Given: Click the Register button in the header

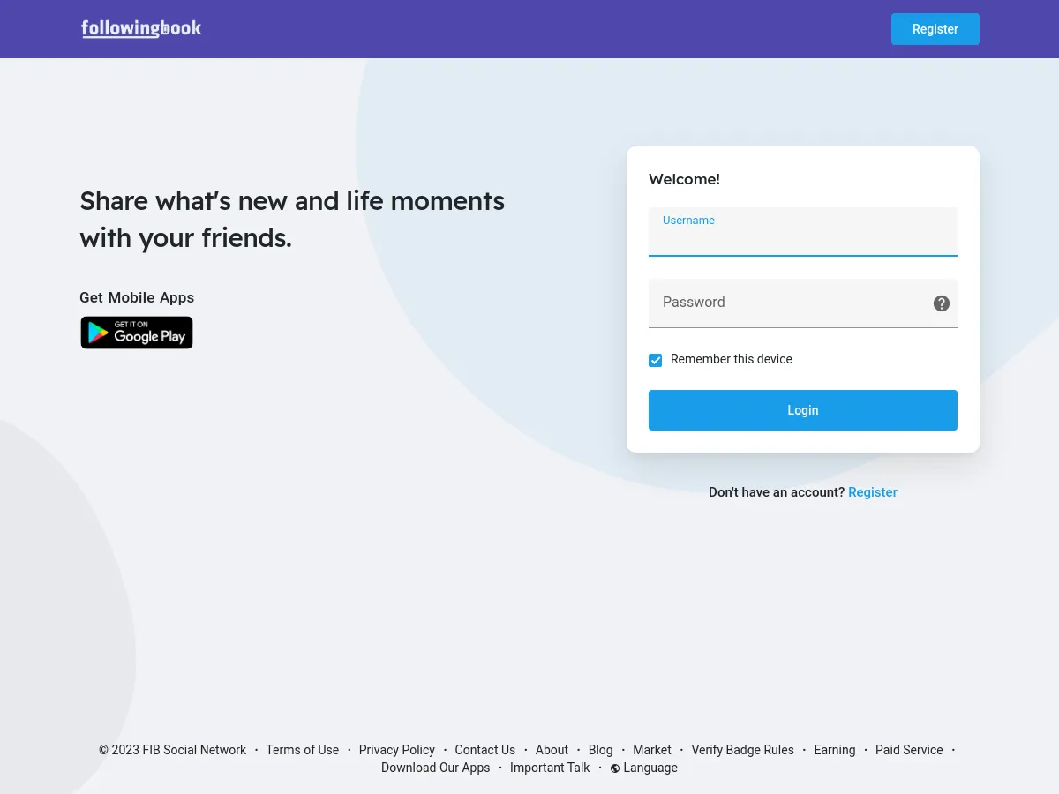Looking at the screenshot, I should pyautogui.click(x=935, y=29).
